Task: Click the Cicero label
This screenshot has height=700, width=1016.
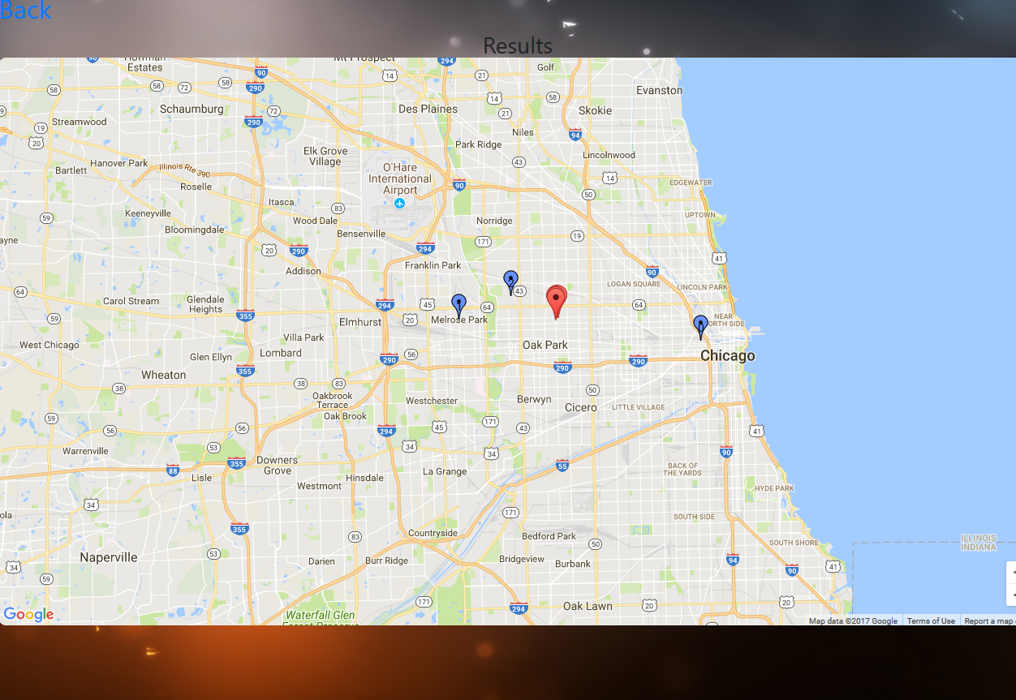Action: pos(581,407)
